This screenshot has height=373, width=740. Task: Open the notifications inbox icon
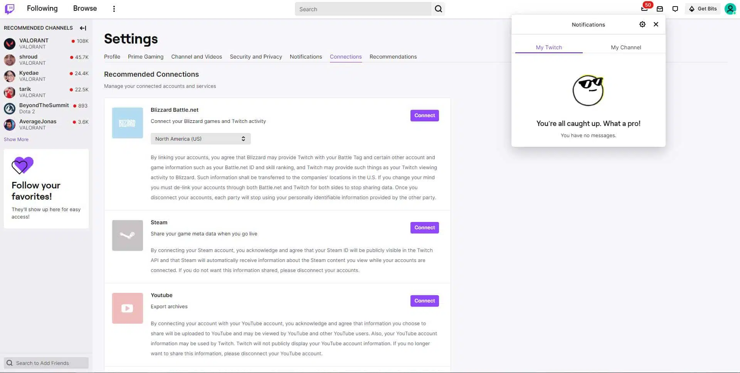660,9
